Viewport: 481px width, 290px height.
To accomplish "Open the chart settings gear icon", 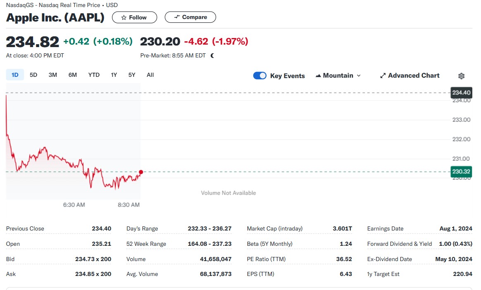I will (x=461, y=76).
